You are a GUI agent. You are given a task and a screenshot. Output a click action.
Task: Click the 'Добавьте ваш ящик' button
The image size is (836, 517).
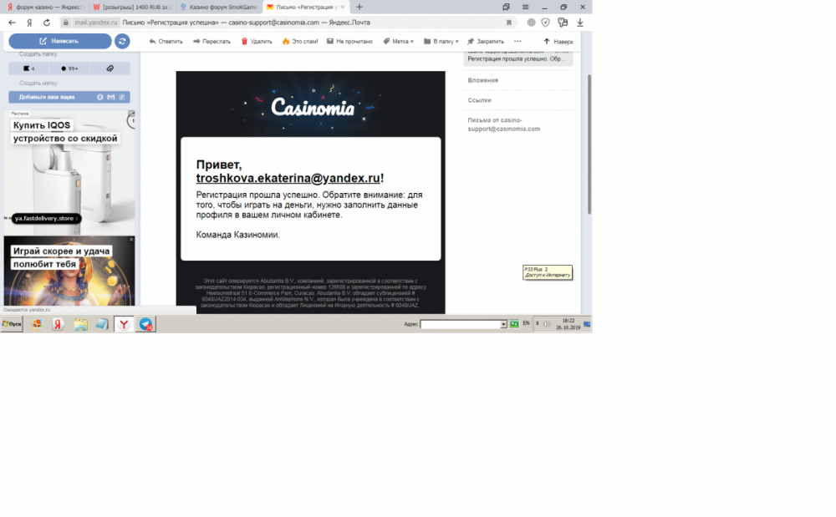click(x=69, y=97)
